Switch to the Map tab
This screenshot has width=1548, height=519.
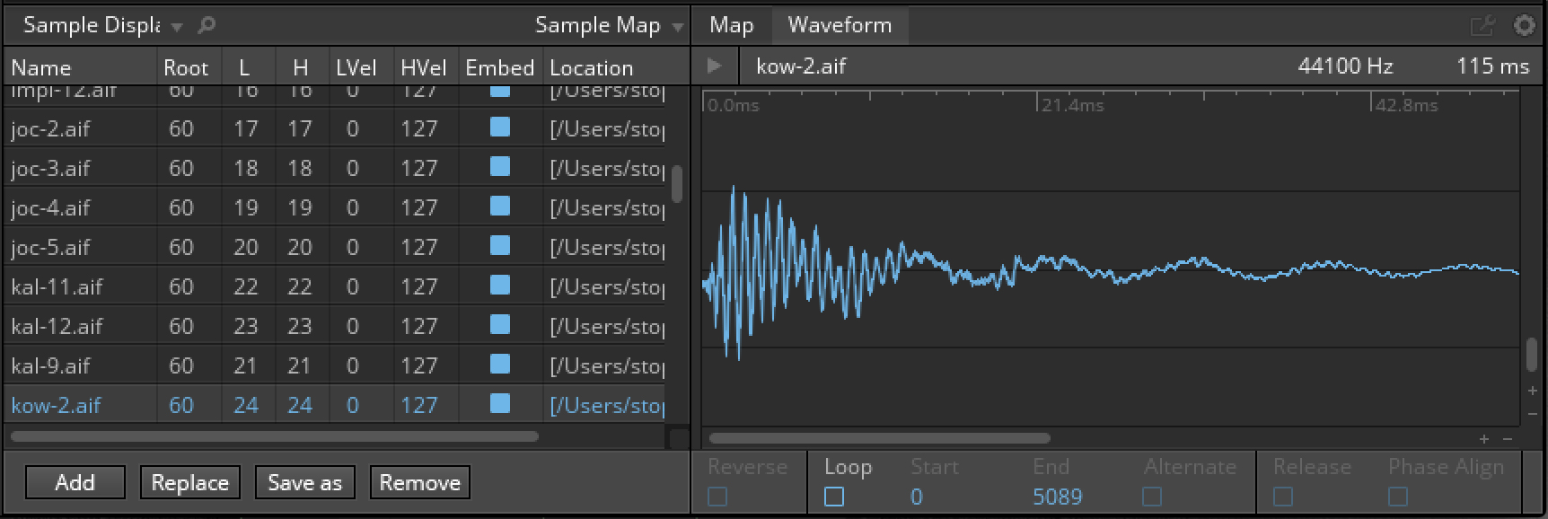point(731,25)
